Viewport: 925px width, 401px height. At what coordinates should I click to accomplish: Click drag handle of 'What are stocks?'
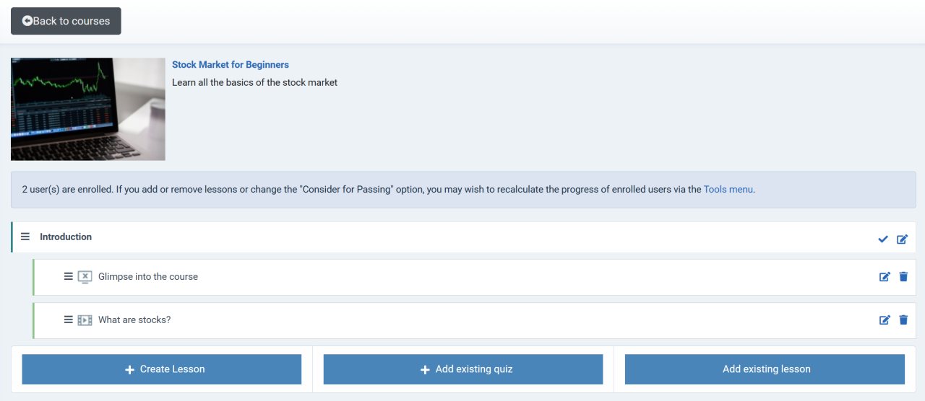[x=69, y=320]
